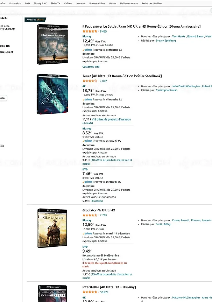Click the star rating of Il Faut sauver Le Soldat Ryan
212x302 pixels.
click(89, 31)
